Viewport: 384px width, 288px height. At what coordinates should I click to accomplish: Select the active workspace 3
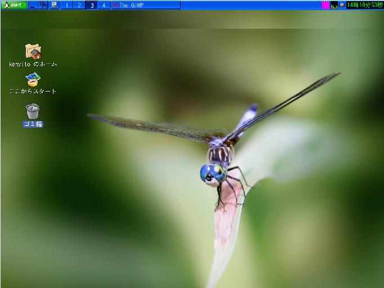point(91,5)
